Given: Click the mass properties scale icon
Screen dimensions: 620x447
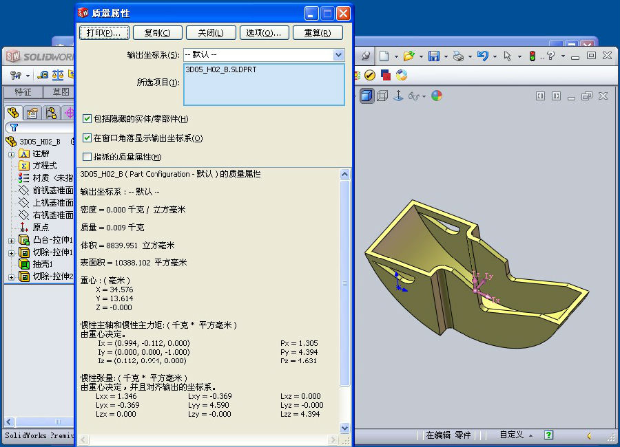Looking at the screenshot, I should pyautogui.click(x=58, y=75).
